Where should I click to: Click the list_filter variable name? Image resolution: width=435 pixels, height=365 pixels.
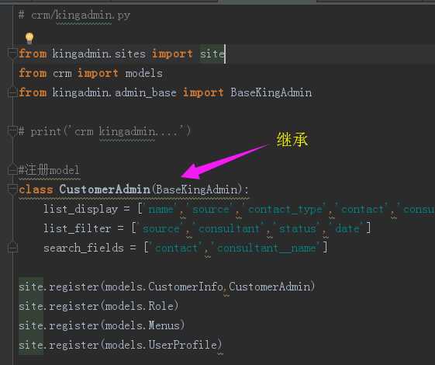tap(77, 228)
